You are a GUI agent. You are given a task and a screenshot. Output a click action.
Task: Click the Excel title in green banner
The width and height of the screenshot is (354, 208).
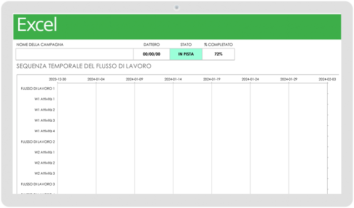(37, 24)
